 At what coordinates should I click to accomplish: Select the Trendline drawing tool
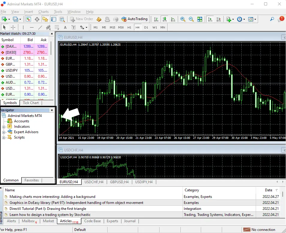(x=40, y=27)
